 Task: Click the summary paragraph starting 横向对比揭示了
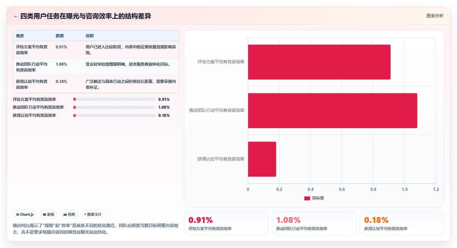pyautogui.click(x=96, y=229)
